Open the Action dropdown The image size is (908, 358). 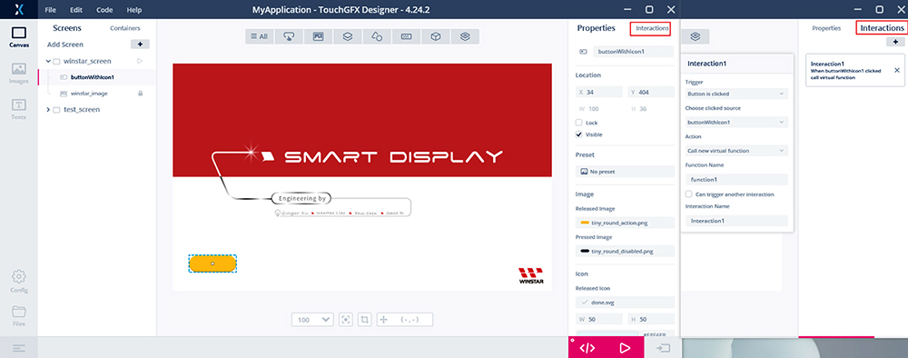[736, 151]
